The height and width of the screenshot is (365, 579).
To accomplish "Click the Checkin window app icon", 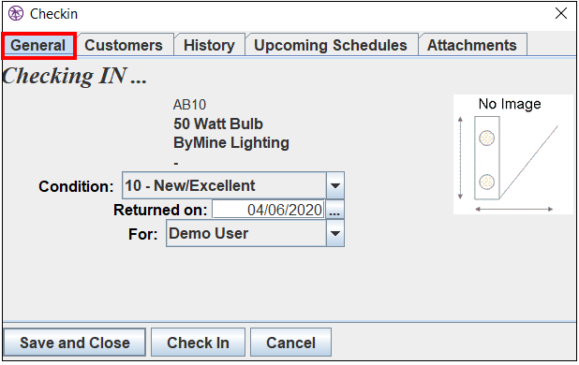I will pyautogui.click(x=16, y=14).
